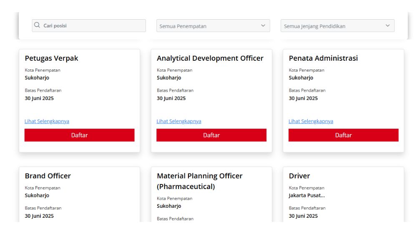
Task: Open Lihat Selengkapnya for Petugas Verpak
Action: 47,122
